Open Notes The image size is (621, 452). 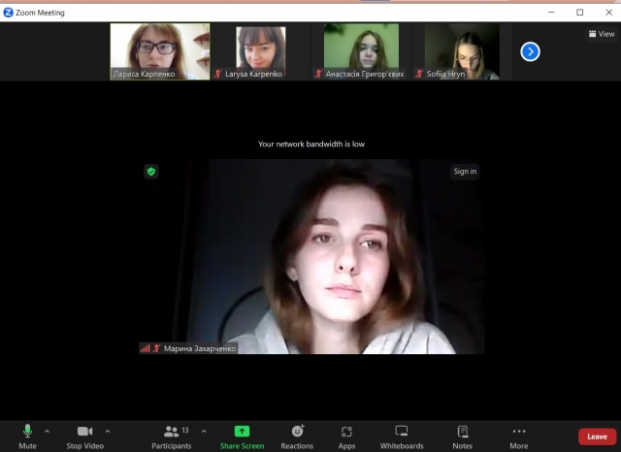462,436
